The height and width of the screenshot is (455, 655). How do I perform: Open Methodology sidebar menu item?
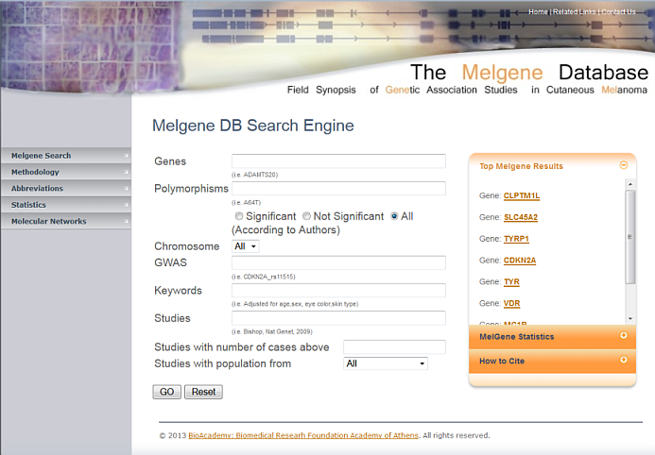(66, 172)
